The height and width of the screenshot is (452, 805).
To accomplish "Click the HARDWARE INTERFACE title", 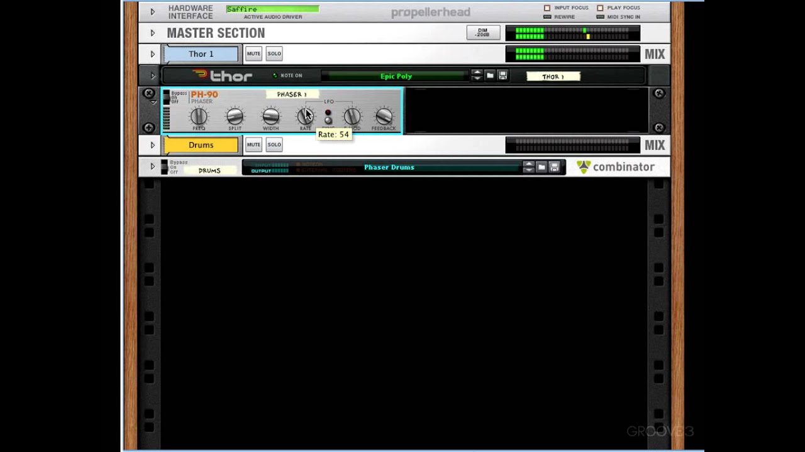I will click(x=191, y=12).
